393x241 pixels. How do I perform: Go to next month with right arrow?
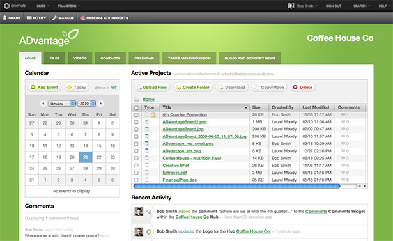[101, 104]
